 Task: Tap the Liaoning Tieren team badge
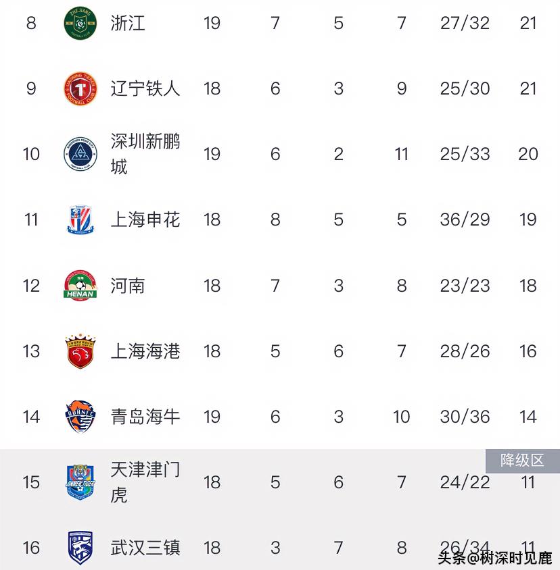point(80,88)
